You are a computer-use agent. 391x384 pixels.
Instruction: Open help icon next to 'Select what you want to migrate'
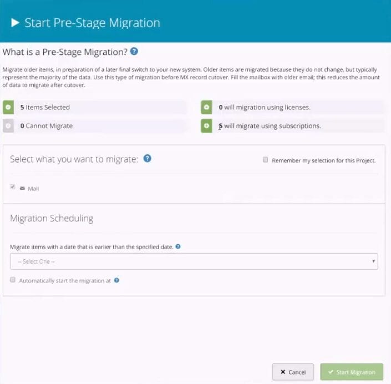coord(148,159)
